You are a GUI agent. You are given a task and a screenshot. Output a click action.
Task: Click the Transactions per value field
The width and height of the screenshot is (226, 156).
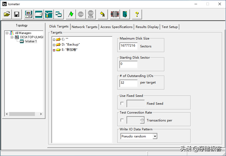[x=133, y=120]
